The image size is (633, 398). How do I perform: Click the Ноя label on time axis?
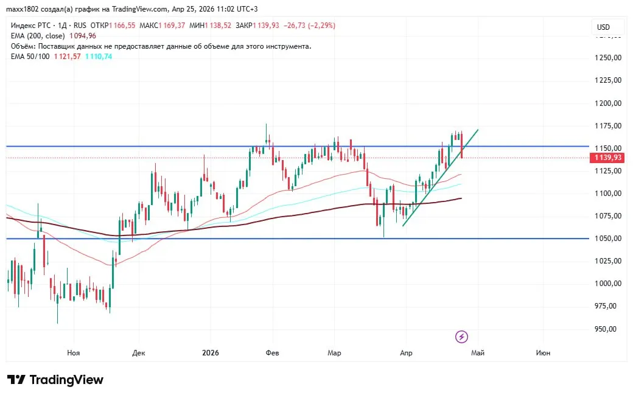(x=74, y=353)
